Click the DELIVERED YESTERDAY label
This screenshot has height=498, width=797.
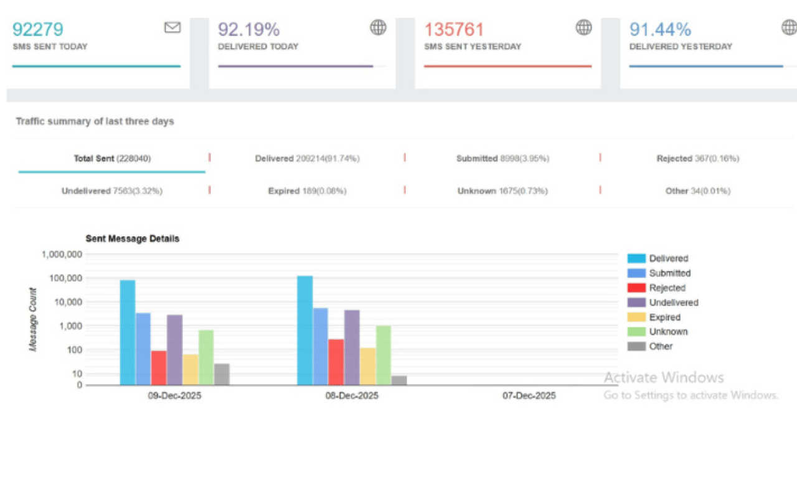tap(681, 47)
